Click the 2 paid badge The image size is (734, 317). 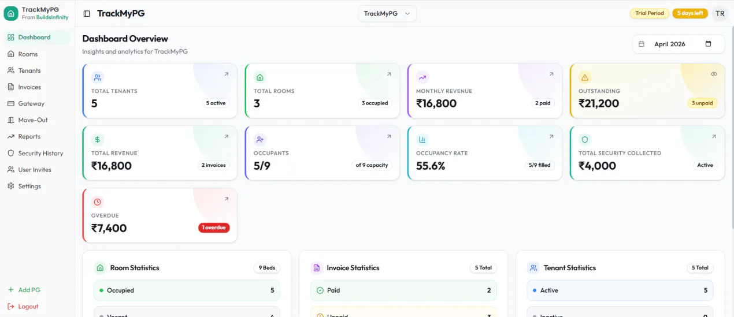coord(543,103)
